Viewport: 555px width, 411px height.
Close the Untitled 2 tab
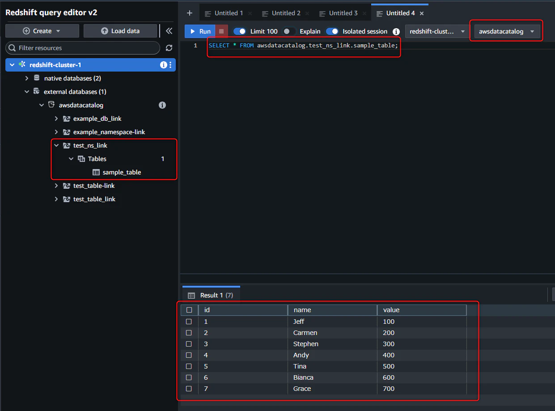point(307,13)
